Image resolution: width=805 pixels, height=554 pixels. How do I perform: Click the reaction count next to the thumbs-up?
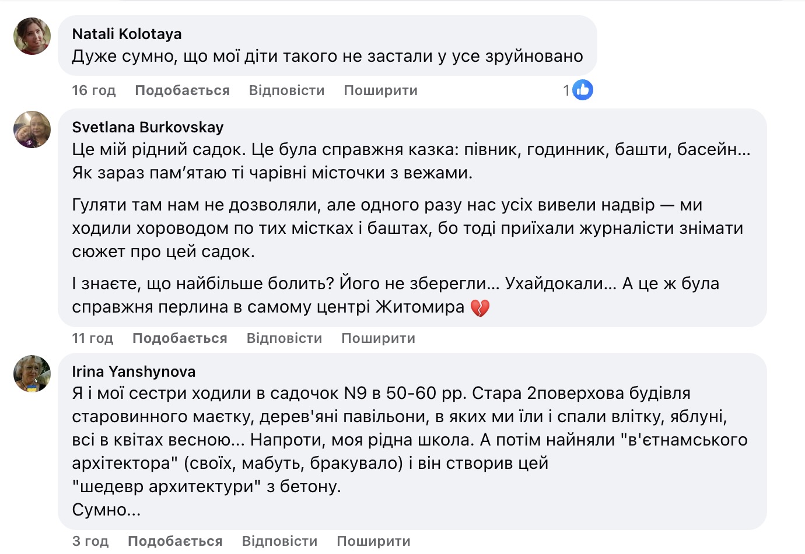pyautogui.click(x=566, y=90)
